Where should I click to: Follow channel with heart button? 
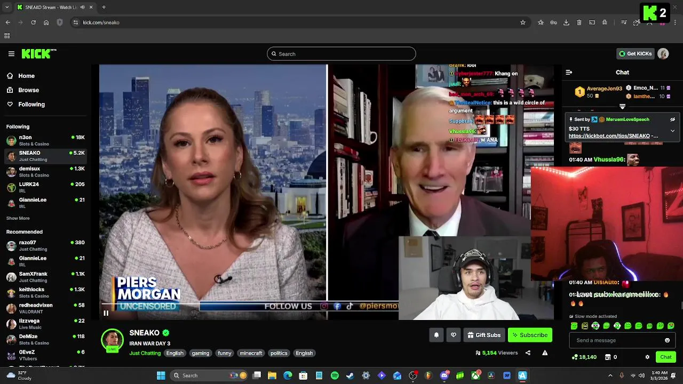454,335
